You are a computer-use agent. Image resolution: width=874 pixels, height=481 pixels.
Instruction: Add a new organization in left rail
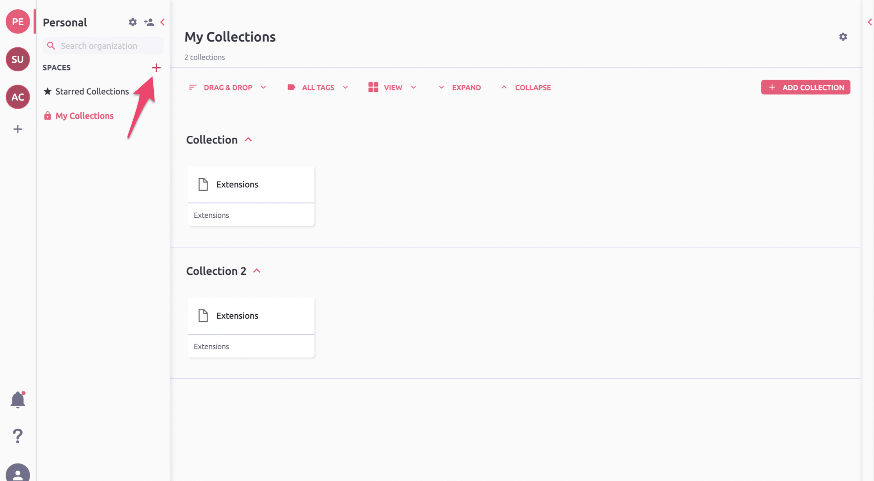pyautogui.click(x=18, y=129)
